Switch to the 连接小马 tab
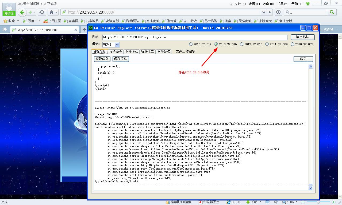Image resolution: width=342 pixels, height=205 pixels. click(148, 52)
